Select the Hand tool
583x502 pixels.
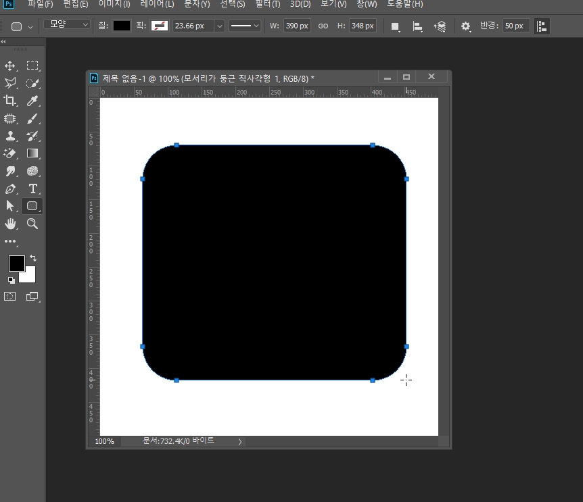10,224
